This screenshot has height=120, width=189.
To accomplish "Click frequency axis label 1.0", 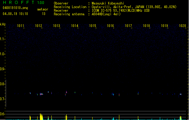I will pos(2,54).
